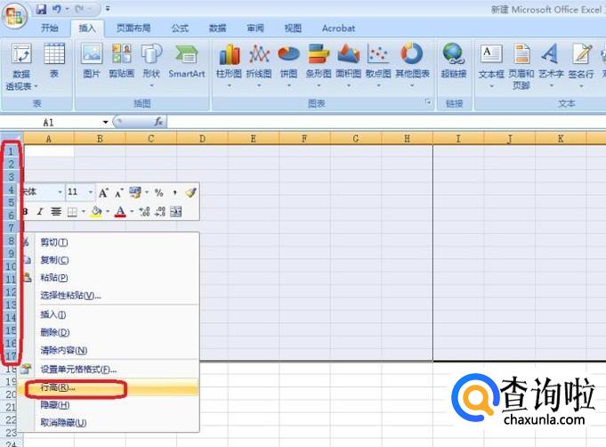Choose 复制(C) from context menu
The width and height of the screenshot is (606, 447).
click(x=109, y=260)
